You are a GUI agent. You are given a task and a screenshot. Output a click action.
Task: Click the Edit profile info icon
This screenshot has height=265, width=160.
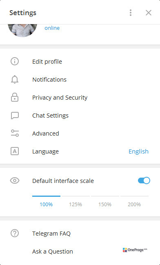pos(15,61)
